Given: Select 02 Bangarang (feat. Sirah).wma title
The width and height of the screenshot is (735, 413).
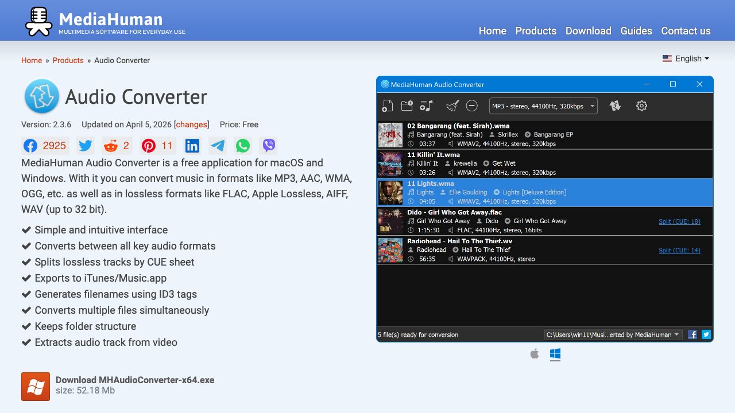Looking at the screenshot, I should [x=458, y=126].
